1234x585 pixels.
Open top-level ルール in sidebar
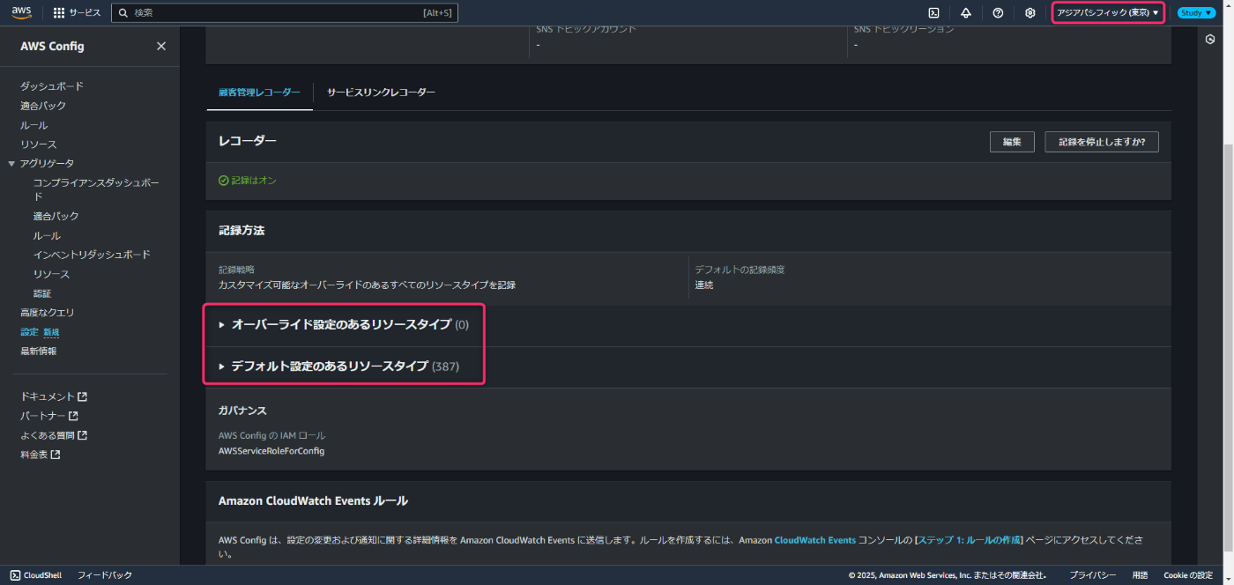click(34, 125)
